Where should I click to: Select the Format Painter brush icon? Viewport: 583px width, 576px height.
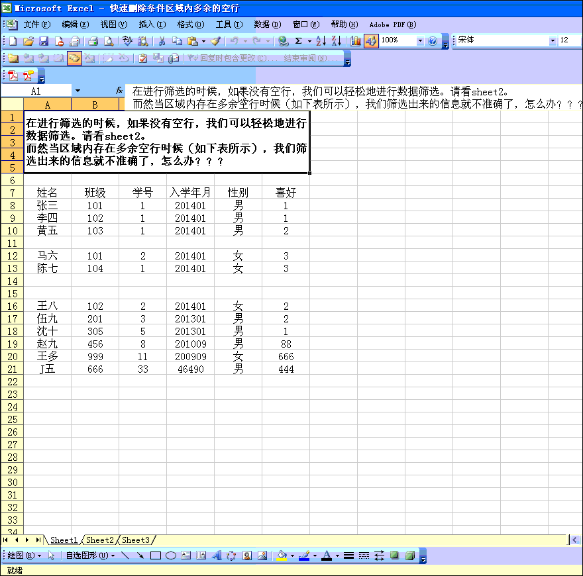[215, 41]
